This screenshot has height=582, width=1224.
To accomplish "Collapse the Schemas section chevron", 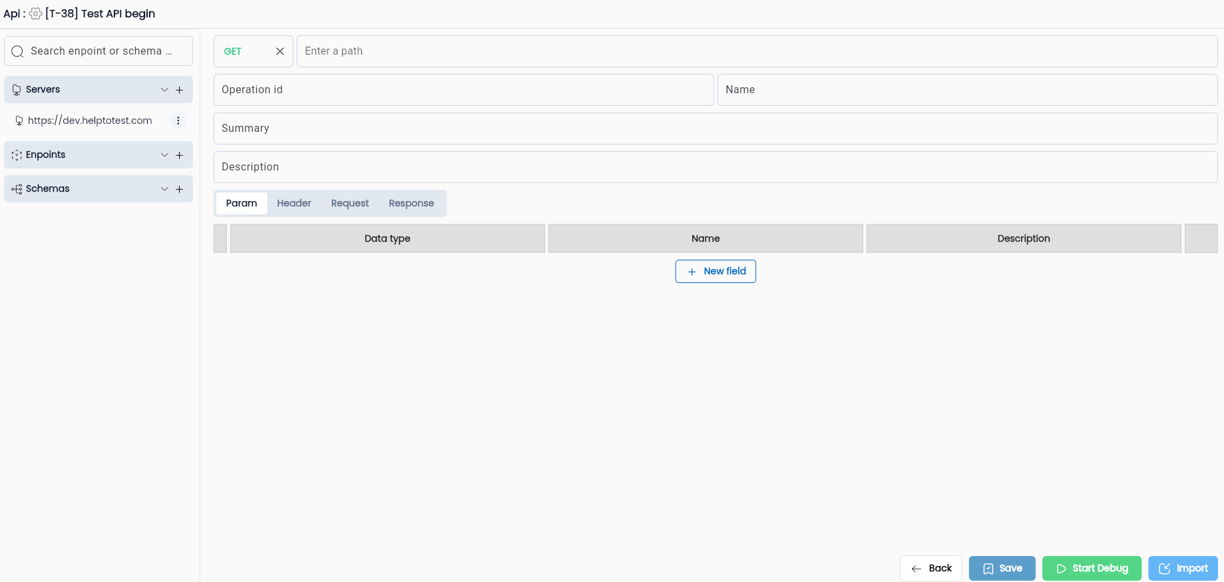I will (164, 188).
